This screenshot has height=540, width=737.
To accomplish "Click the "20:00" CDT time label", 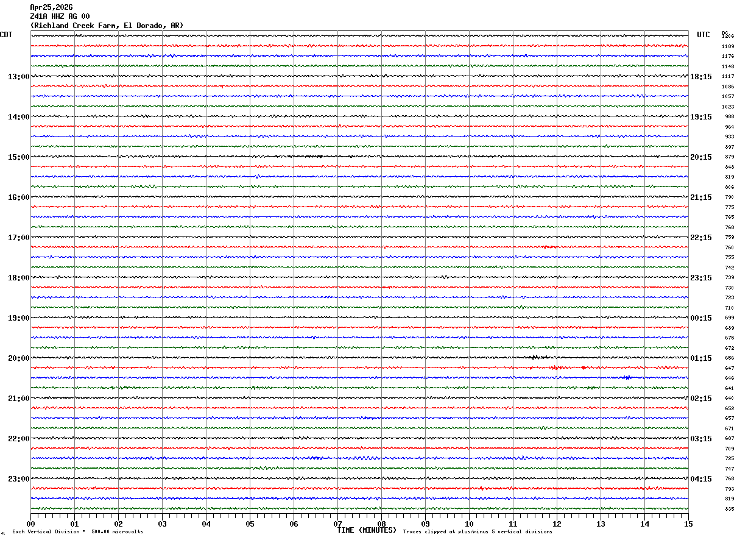I will click(18, 358).
